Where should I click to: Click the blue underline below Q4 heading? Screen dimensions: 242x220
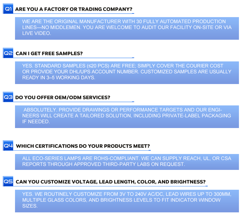[x=82, y=150]
